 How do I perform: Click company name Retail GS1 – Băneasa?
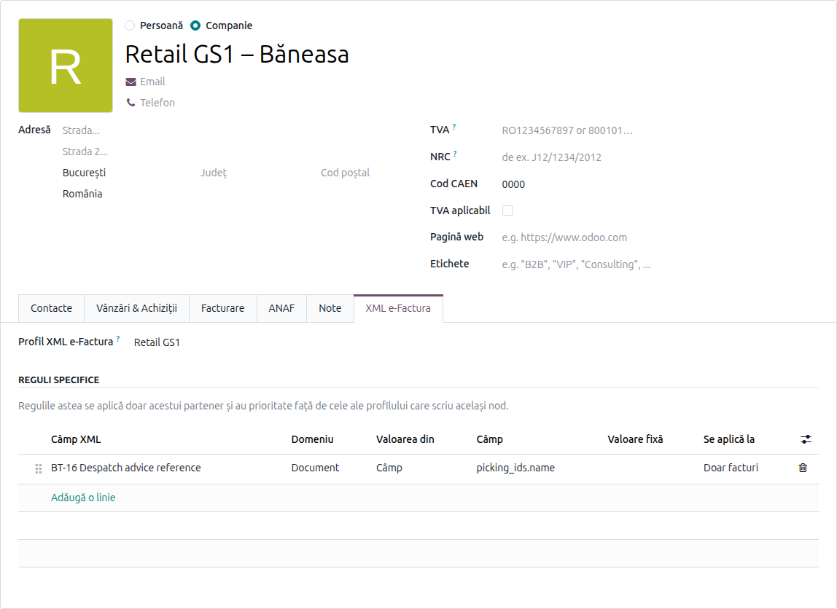pos(237,55)
